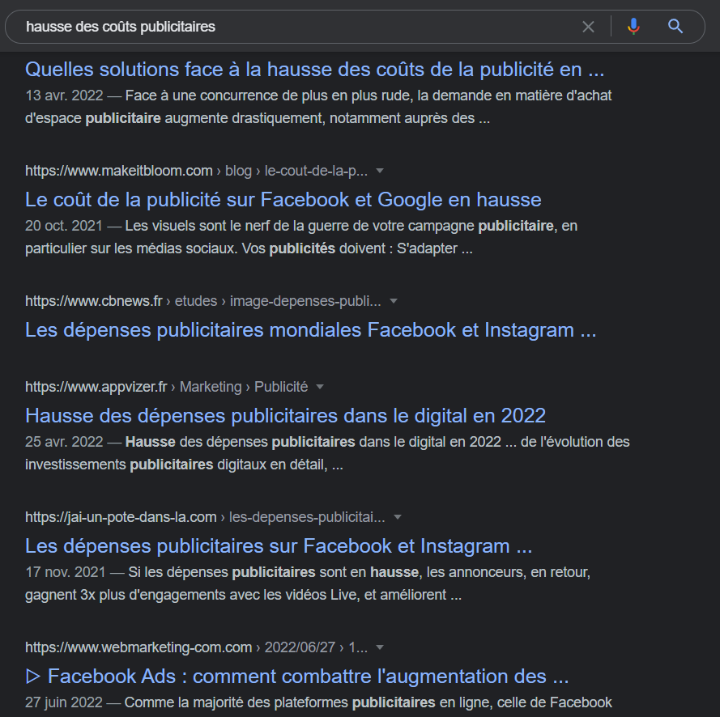The image size is (720, 717).
Task: Click the '27 juin 2022' snippet date
Action: 64,702
